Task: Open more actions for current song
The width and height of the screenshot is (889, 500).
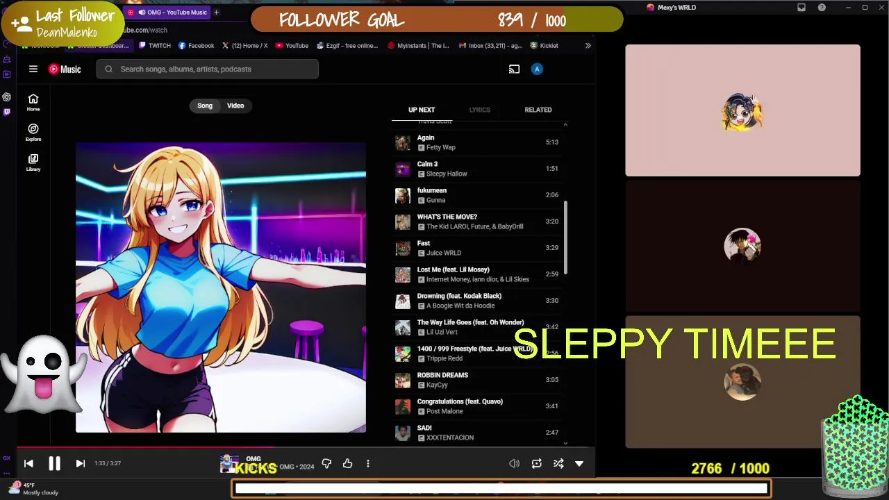Action: tap(368, 463)
